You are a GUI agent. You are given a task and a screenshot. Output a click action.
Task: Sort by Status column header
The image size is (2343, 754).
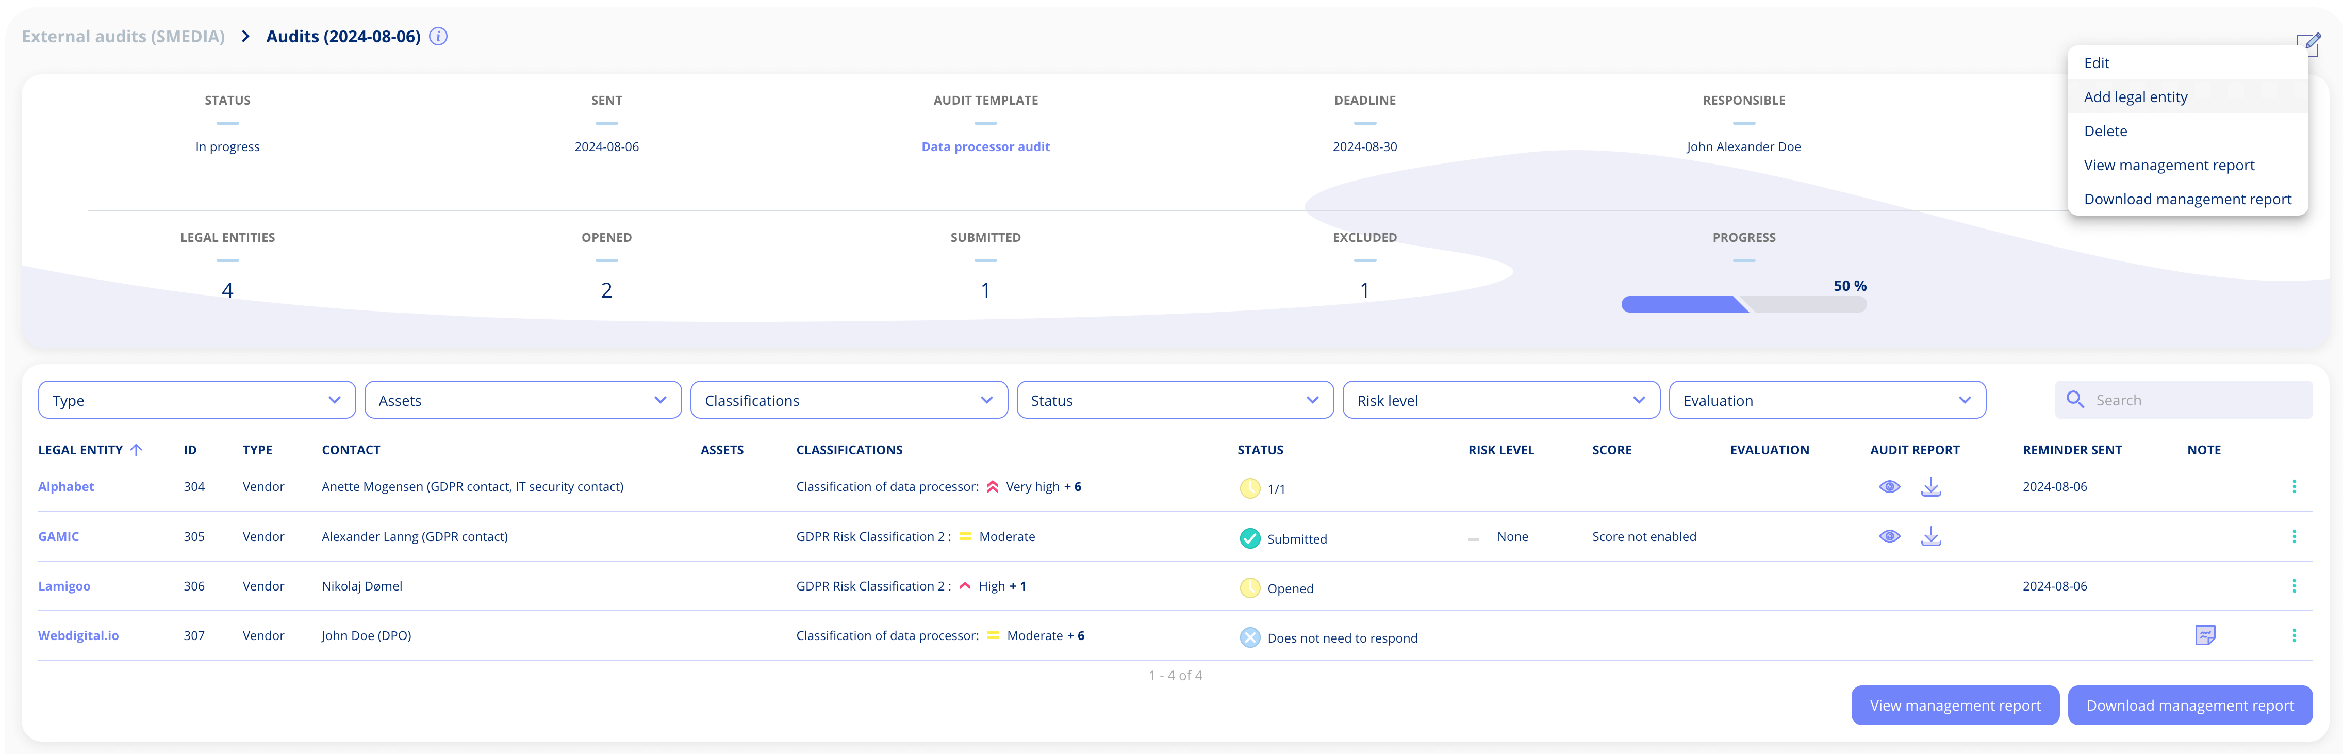point(1260,449)
